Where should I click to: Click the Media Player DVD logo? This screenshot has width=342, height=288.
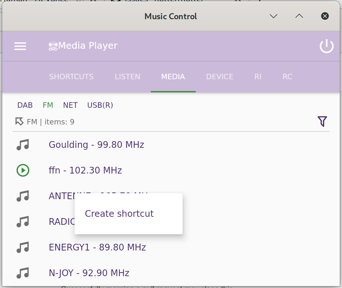(53, 46)
